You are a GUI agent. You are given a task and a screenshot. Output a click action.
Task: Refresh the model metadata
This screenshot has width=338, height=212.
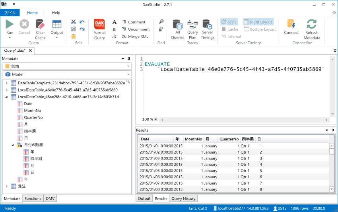[312, 29]
